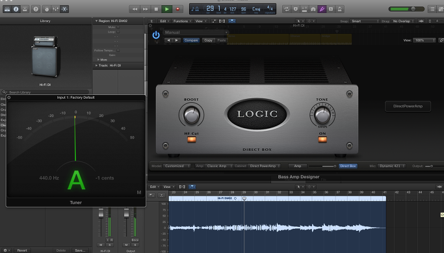Rewind the playhead
Image resolution: width=444 pixels, height=253 pixels.
(x=135, y=9)
